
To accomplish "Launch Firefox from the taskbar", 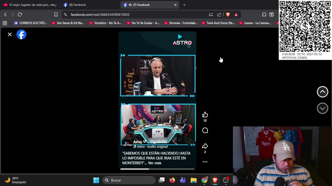I will tap(172, 180).
